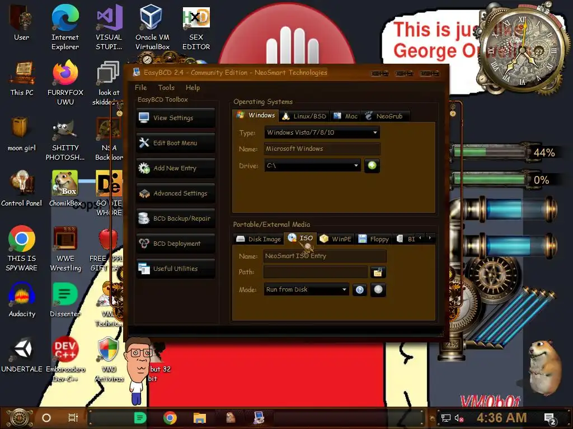Open the notification center icon
The width and height of the screenshot is (573, 429).
pyautogui.click(x=550, y=419)
